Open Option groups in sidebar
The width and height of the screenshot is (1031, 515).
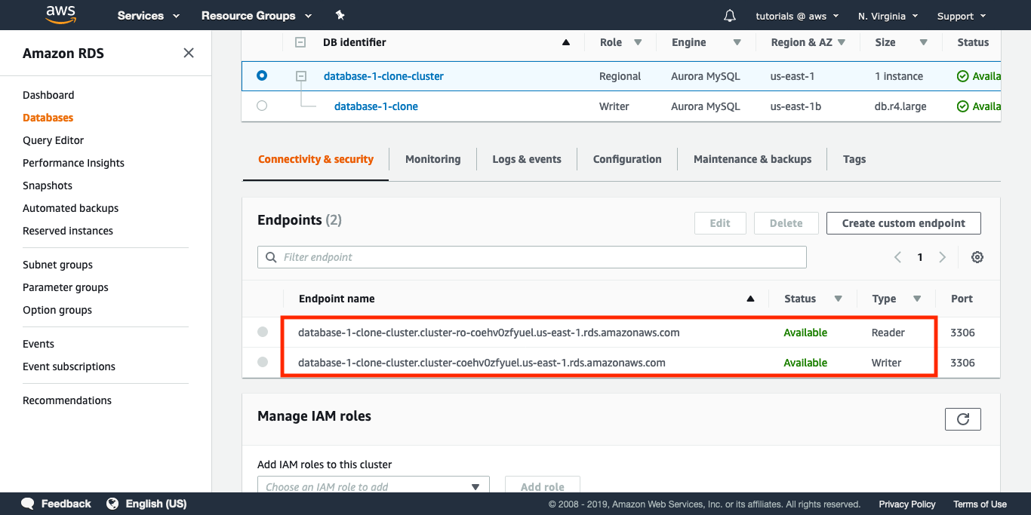[57, 310]
